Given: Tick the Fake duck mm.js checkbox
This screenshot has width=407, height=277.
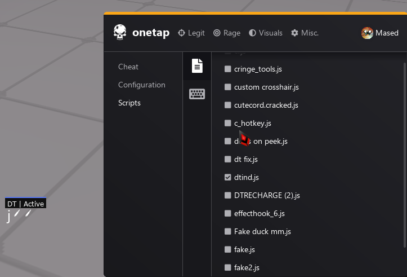Looking at the screenshot, I should point(228,231).
